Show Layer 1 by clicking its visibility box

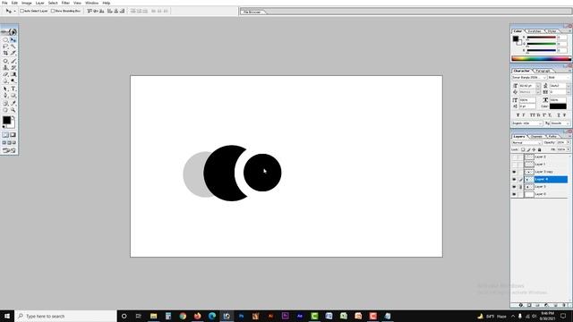click(514, 165)
